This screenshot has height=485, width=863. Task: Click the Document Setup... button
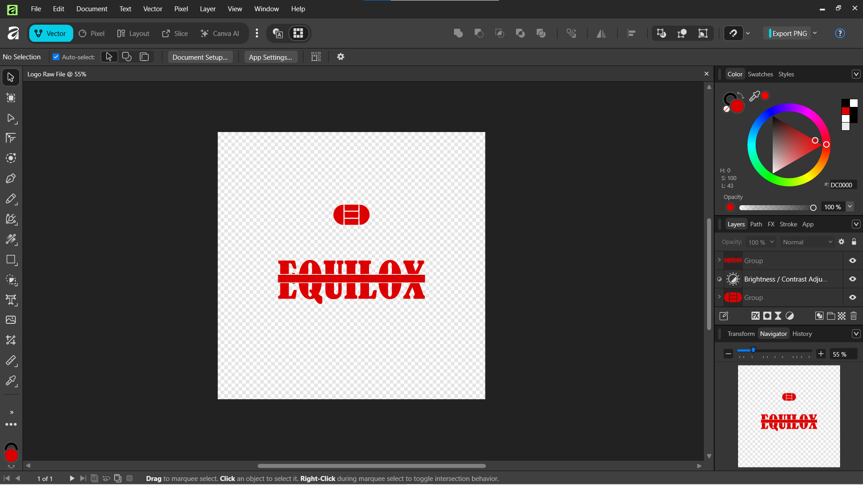point(200,57)
